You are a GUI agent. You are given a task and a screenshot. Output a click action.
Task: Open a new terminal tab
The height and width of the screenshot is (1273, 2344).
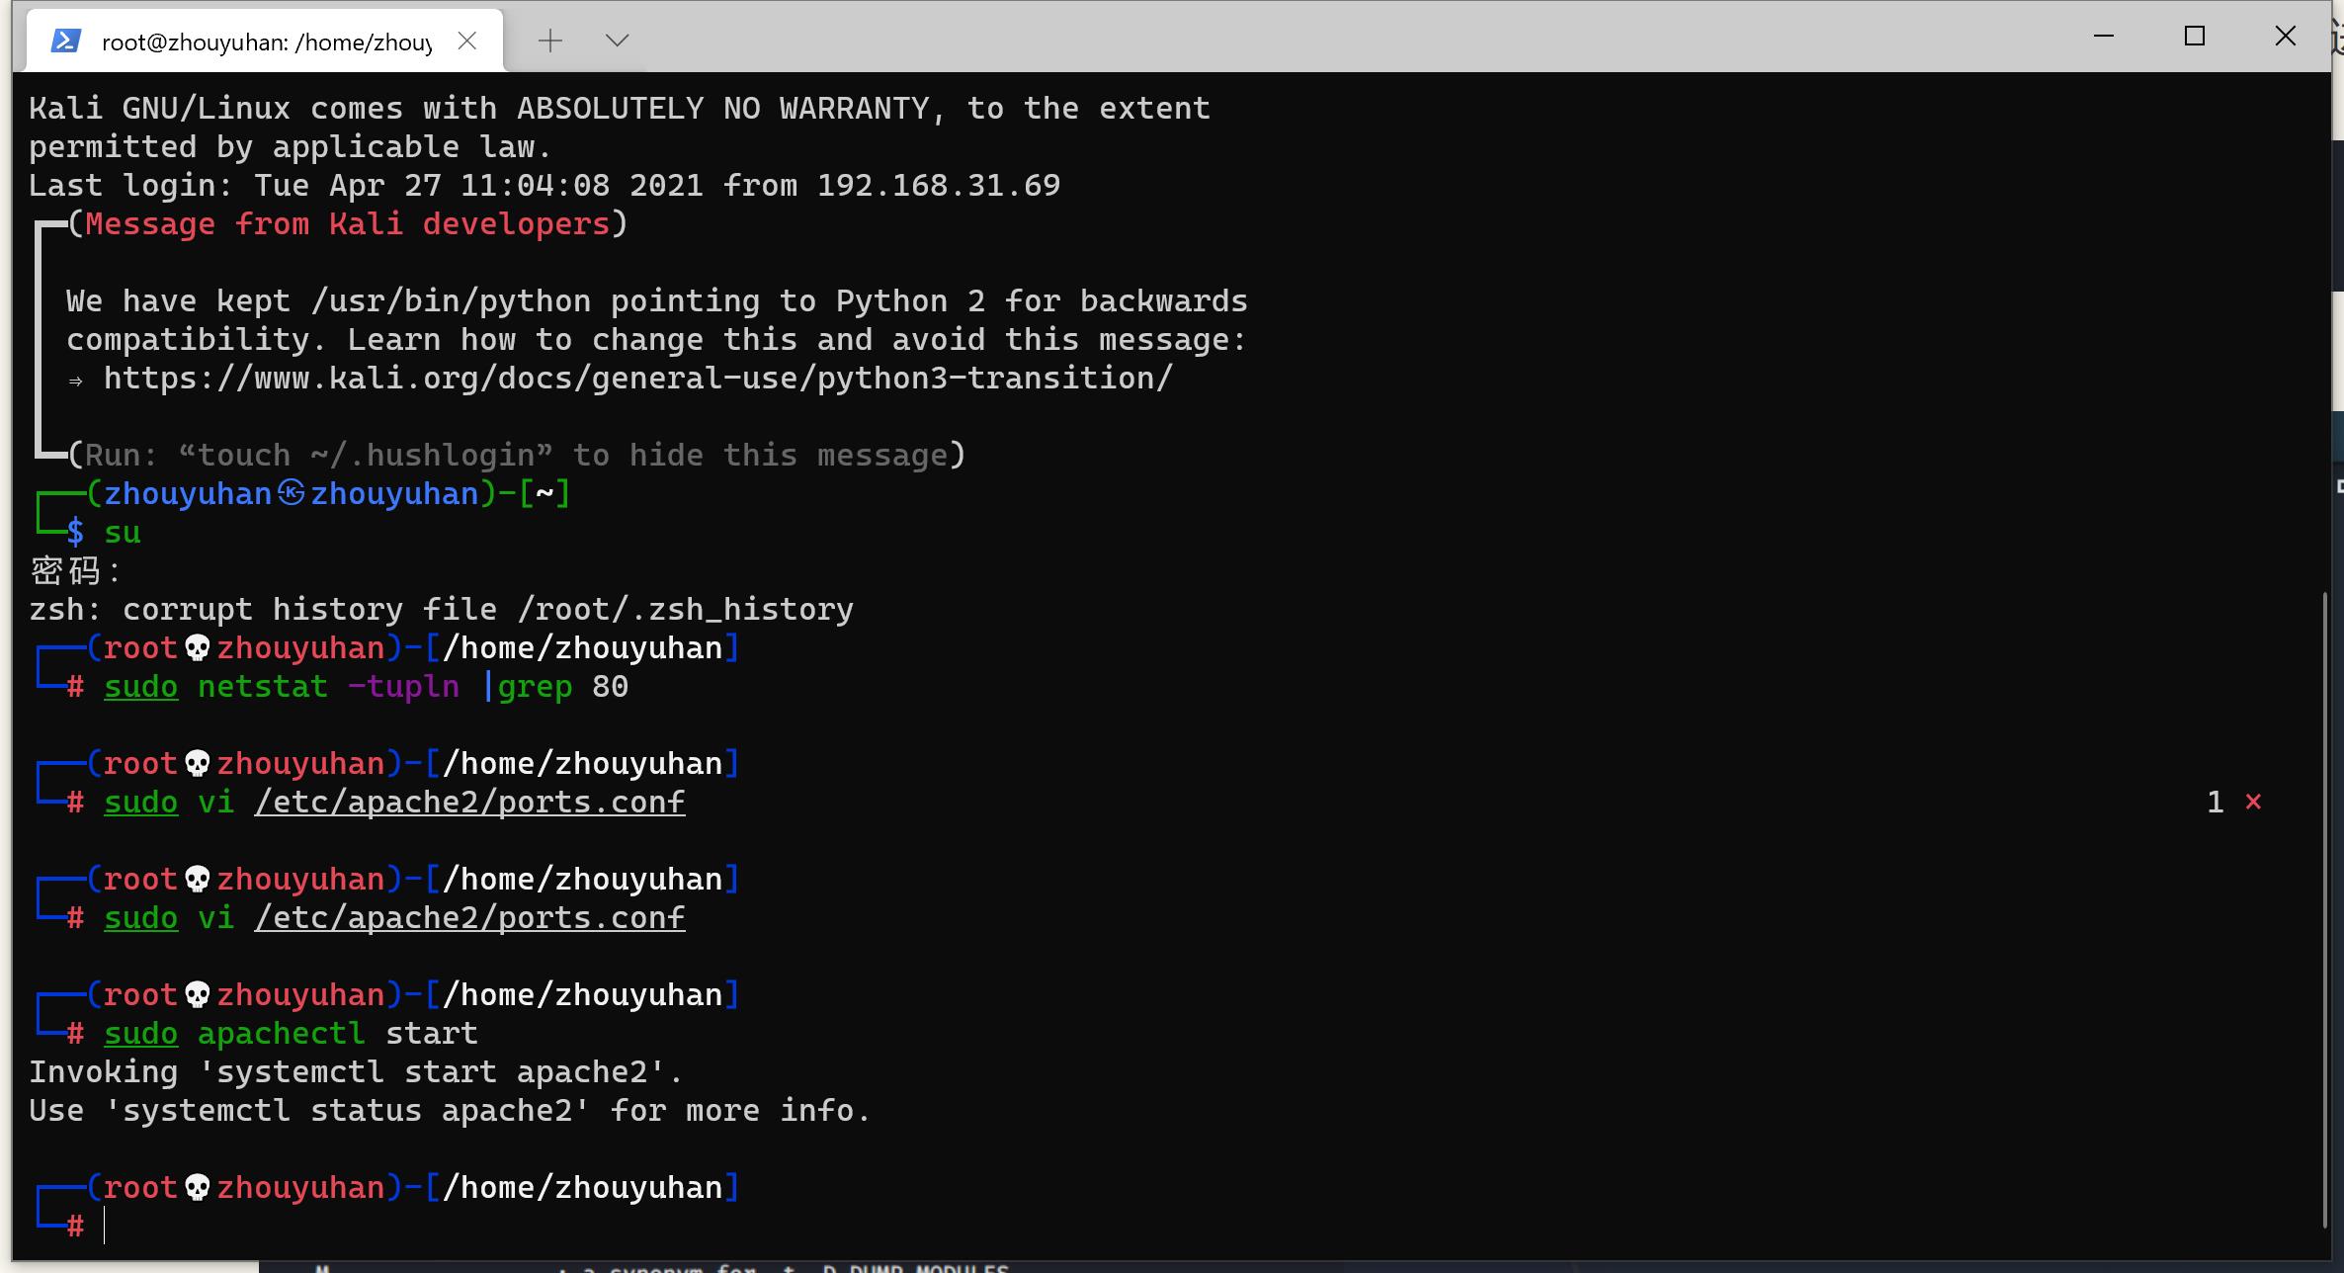[x=550, y=41]
